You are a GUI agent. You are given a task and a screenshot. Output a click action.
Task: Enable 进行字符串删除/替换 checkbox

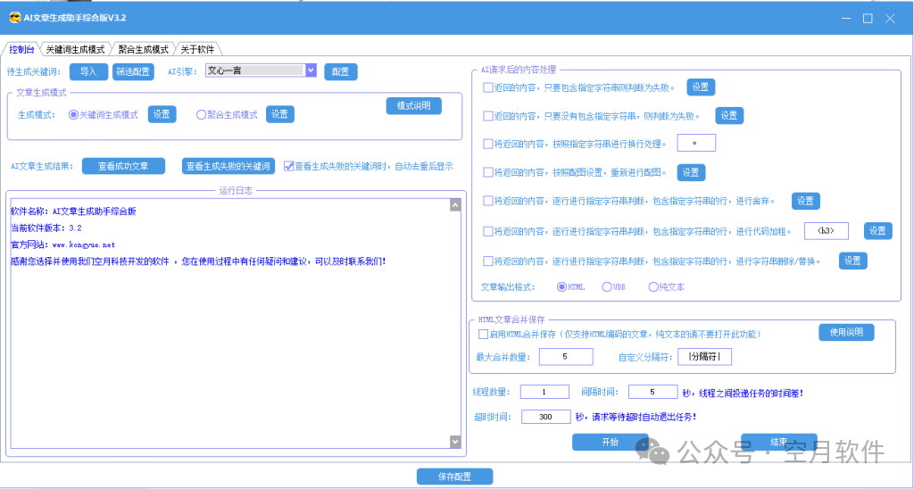488,261
